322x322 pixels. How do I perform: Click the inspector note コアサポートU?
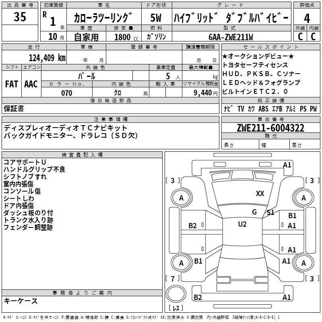coord(25,162)
